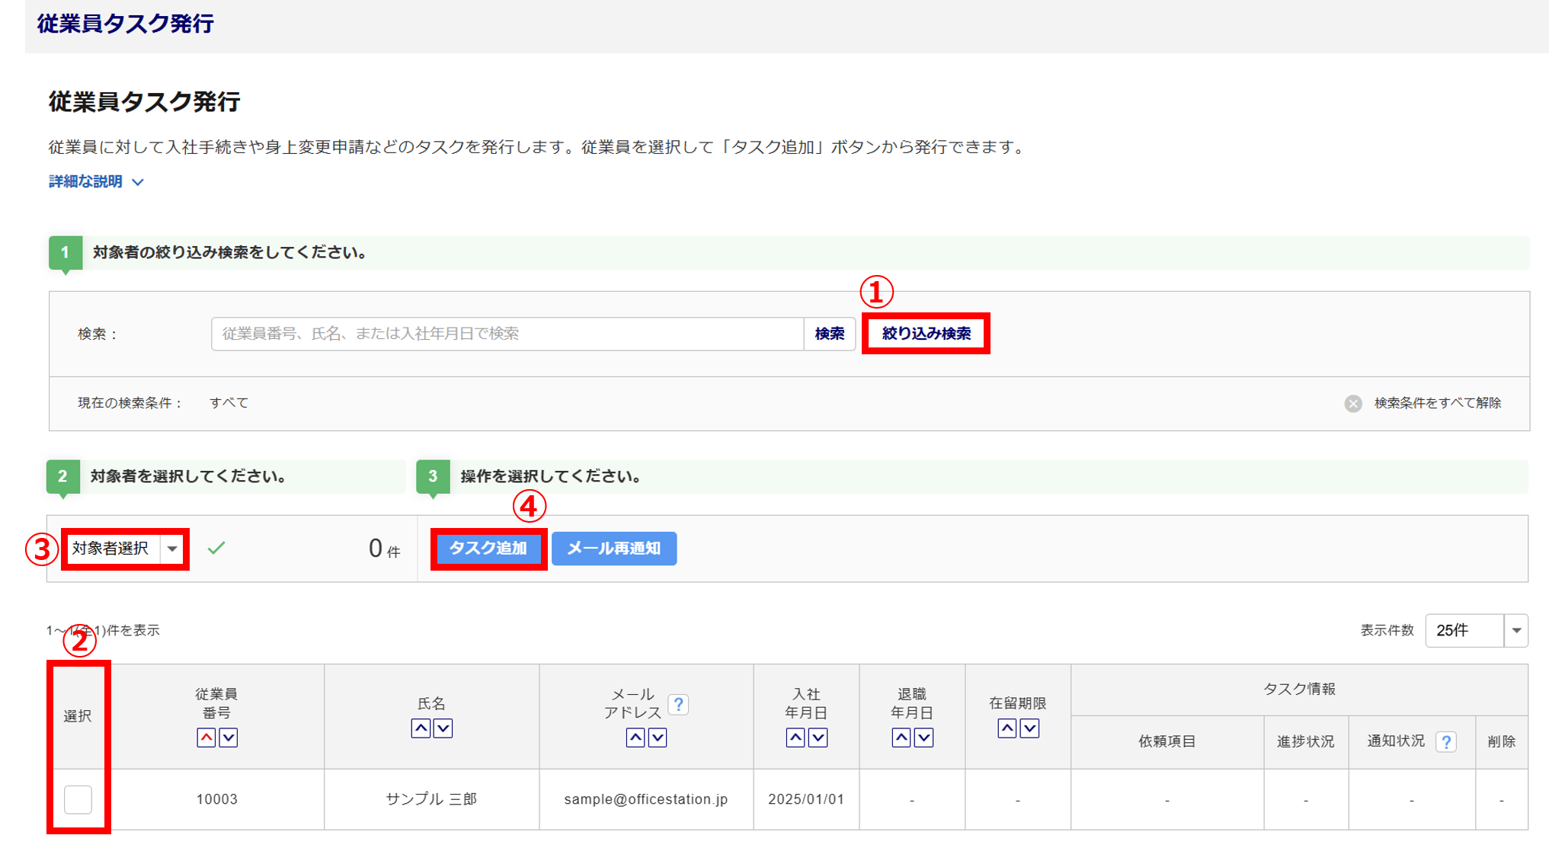Open the 表示件数 25件 dropdown
Viewport: 1549px width, 848px height.
point(1476,630)
